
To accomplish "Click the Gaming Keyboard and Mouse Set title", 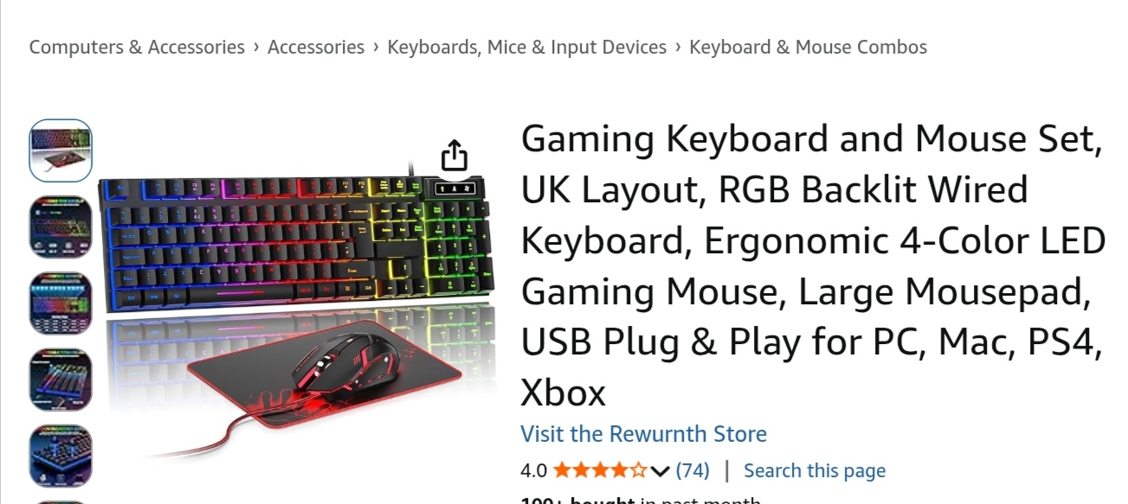I will pos(814,266).
